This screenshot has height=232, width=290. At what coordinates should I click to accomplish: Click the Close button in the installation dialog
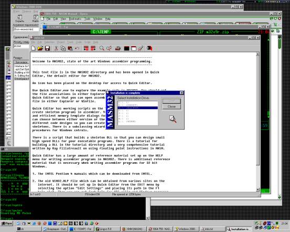coord(171,107)
